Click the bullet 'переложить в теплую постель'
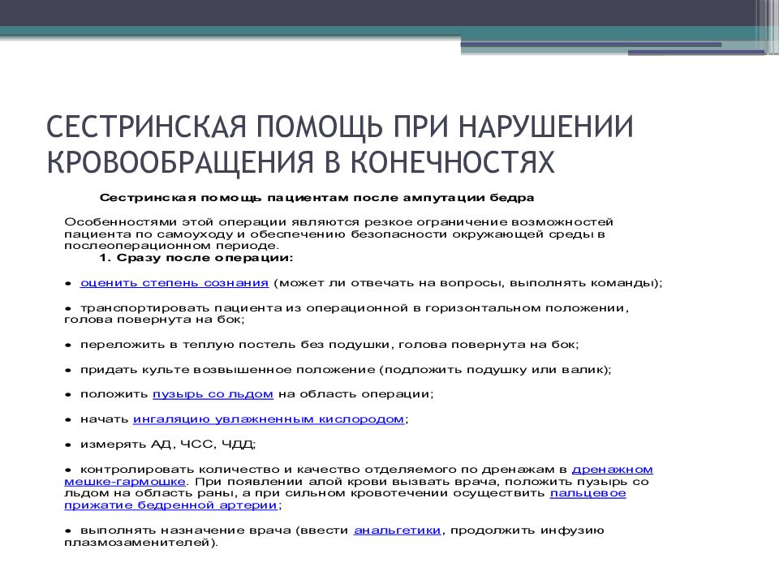Image resolution: width=779 pixels, height=584 pixels. pyautogui.click(x=329, y=345)
